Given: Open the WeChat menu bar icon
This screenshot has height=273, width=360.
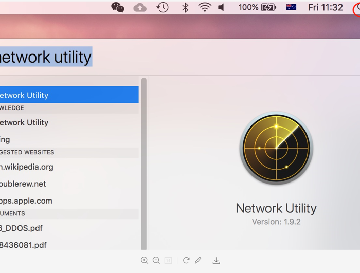Looking at the screenshot, I should coord(118,7).
